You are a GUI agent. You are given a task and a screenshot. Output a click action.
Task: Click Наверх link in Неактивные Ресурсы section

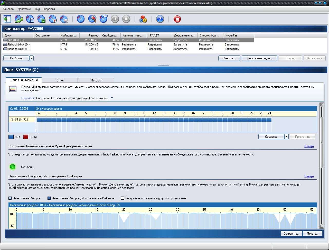click(309, 176)
